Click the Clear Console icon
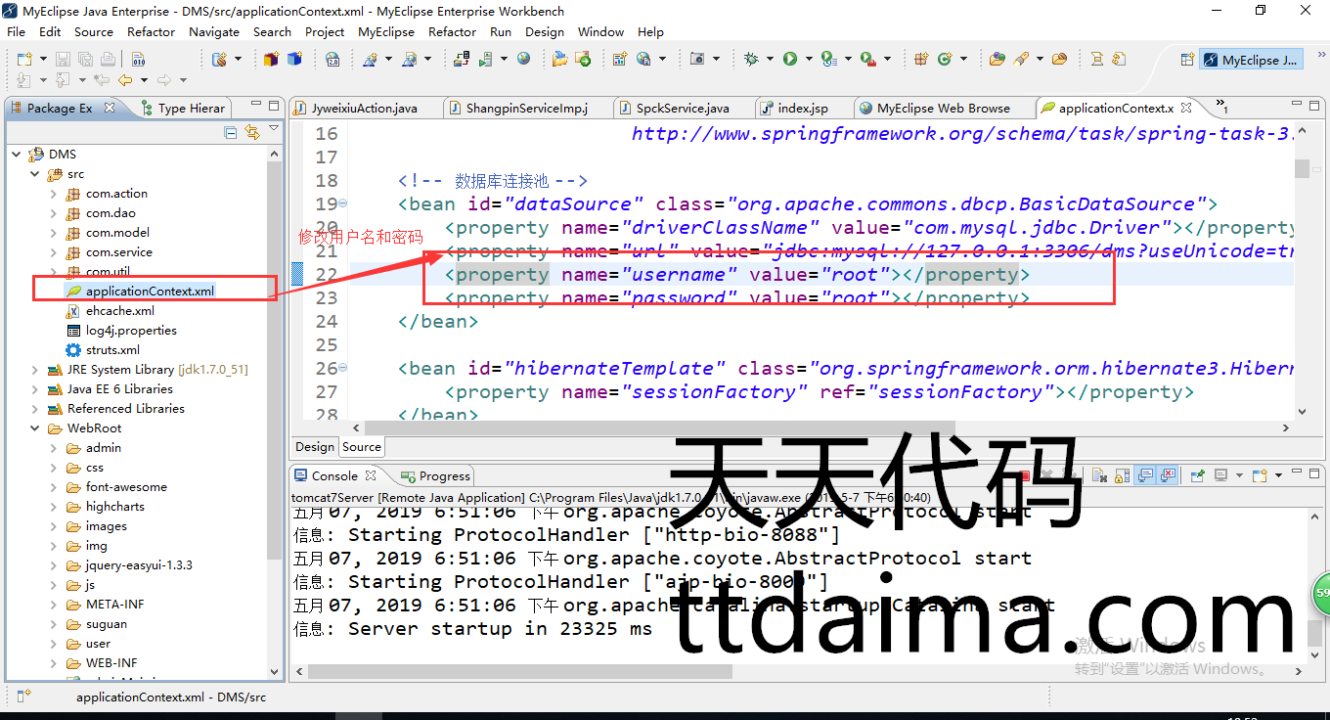The image size is (1330, 720). coord(1098,476)
